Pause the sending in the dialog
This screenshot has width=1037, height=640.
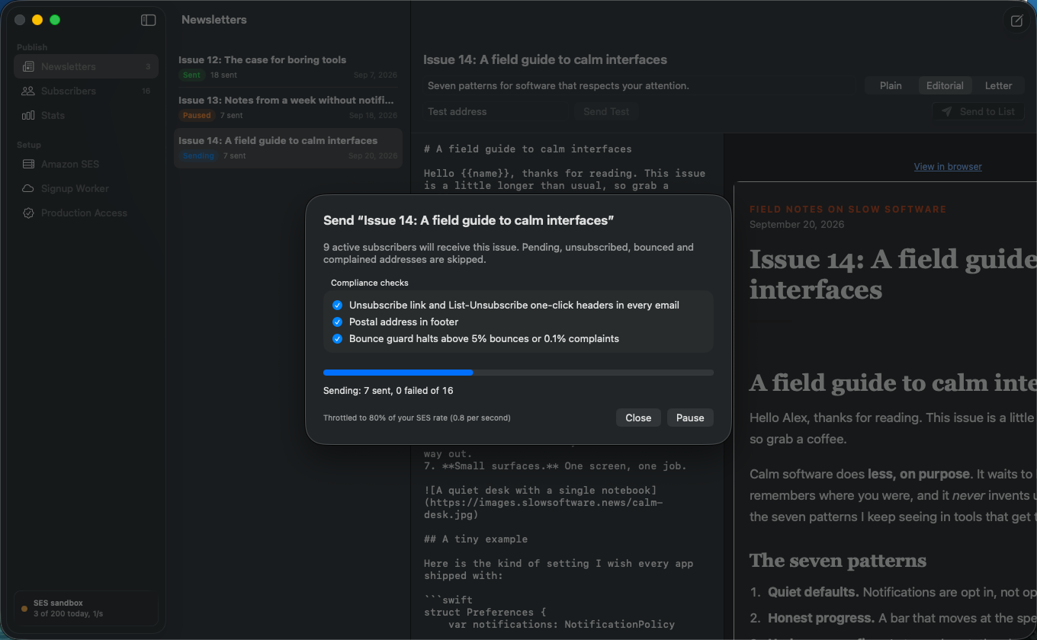690,418
